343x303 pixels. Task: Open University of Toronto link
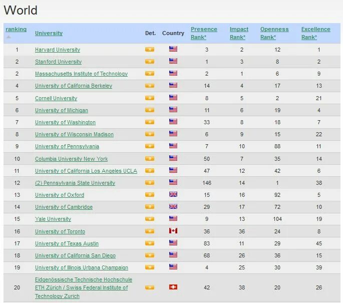tap(60, 231)
